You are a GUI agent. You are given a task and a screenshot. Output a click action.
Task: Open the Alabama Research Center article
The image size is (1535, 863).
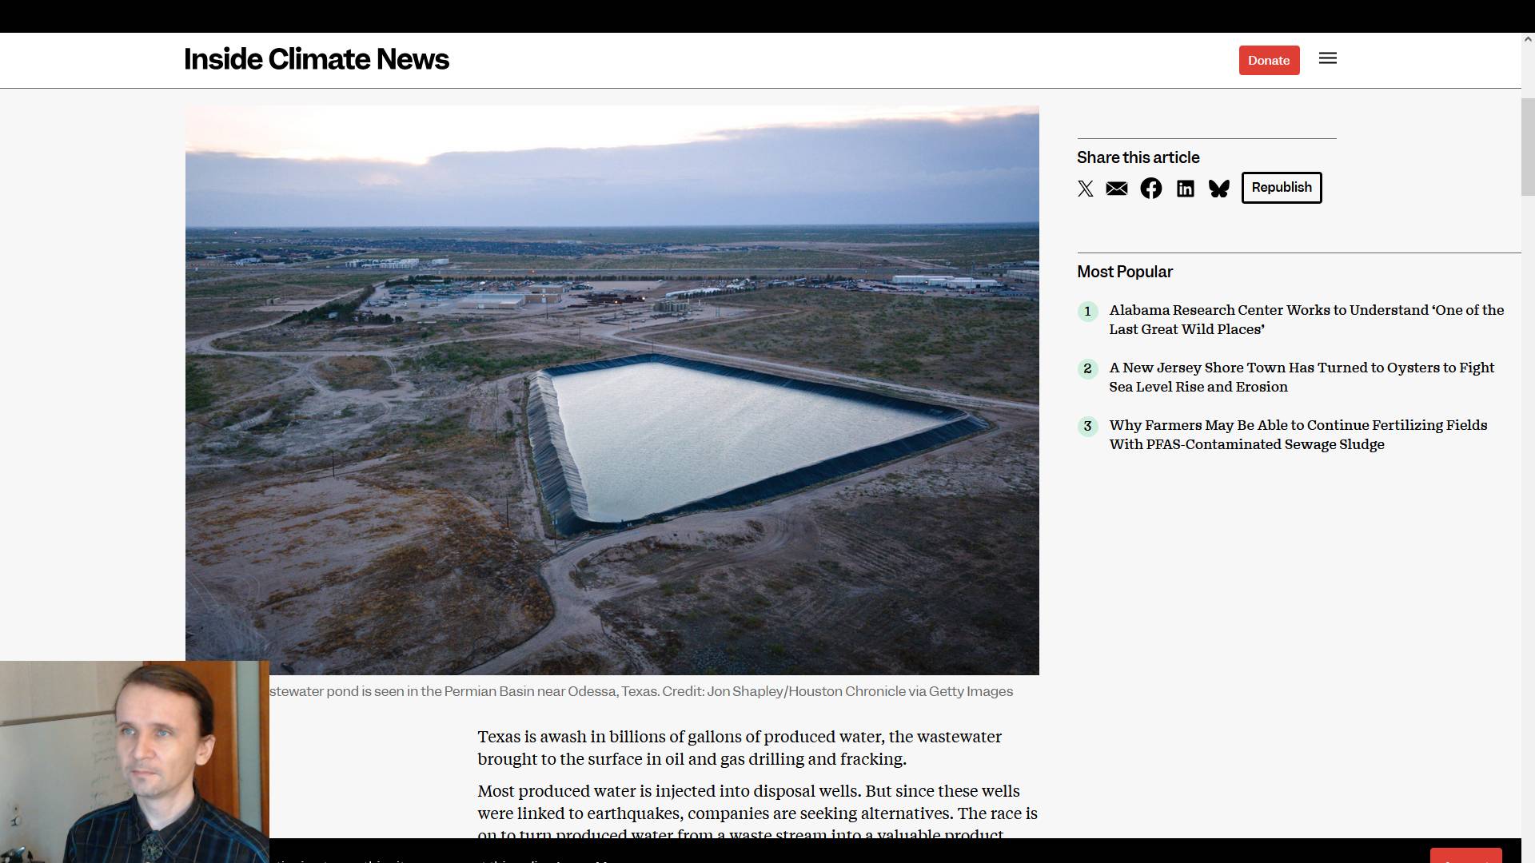[x=1306, y=320]
